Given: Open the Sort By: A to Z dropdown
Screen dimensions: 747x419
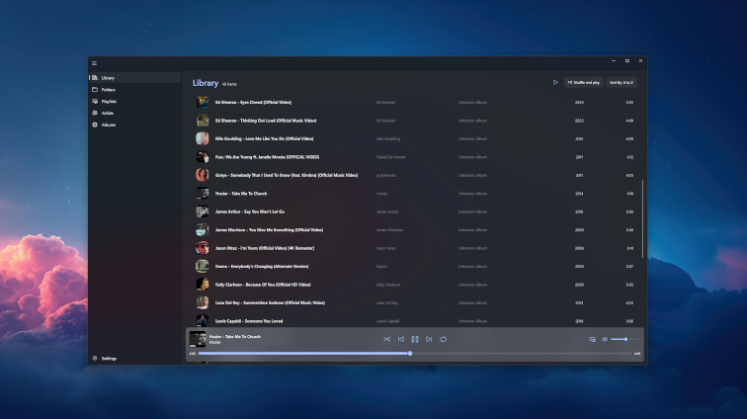Looking at the screenshot, I should [621, 83].
